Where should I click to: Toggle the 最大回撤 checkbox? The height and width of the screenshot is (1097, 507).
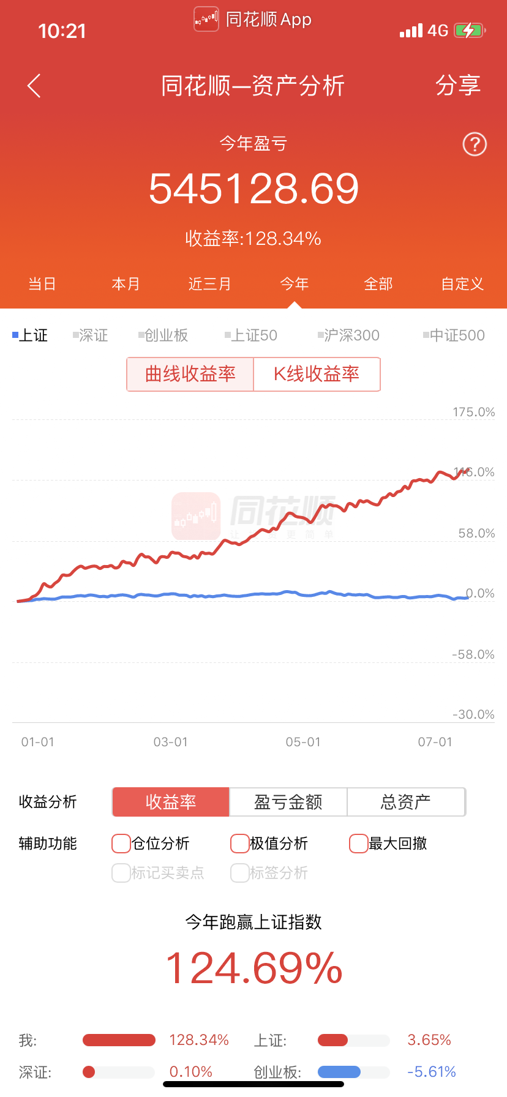click(358, 844)
